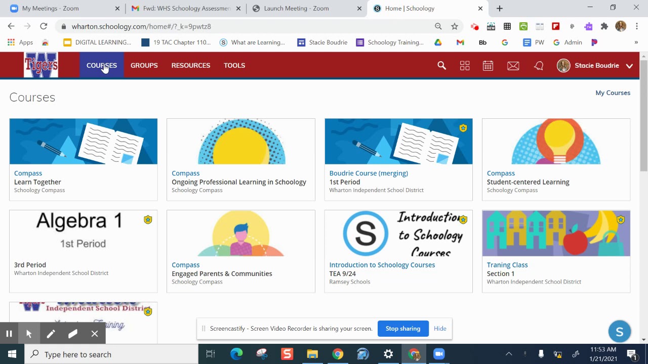
Task: Open Compass Engaged Parents & Communities link
Action: tap(185, 265)
